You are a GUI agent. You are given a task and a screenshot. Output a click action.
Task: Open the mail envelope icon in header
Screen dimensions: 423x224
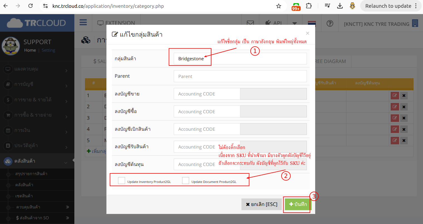click(x=250, y=23)
